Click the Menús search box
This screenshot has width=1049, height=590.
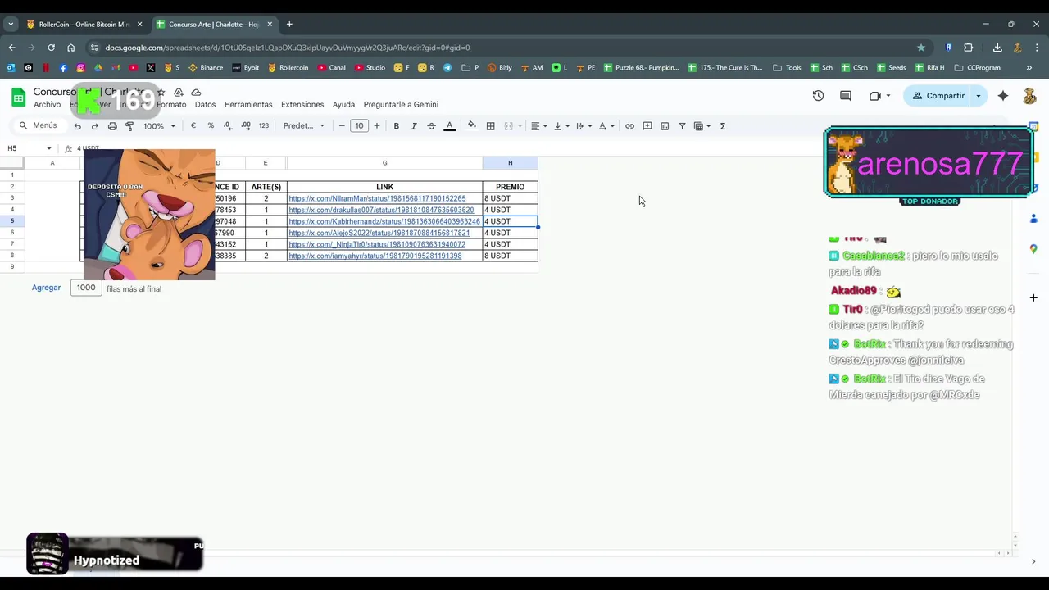pyautogui.click(x=39, y=126)
